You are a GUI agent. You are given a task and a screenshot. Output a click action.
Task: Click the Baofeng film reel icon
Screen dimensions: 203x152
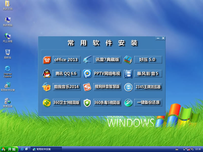point(128,74)
